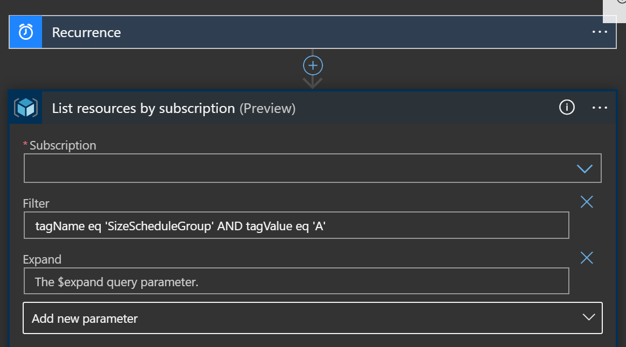Viewport: 626px width, 347px height.
Task: Click the Subscription dropdown chevron icon
Action: point(585,168)
